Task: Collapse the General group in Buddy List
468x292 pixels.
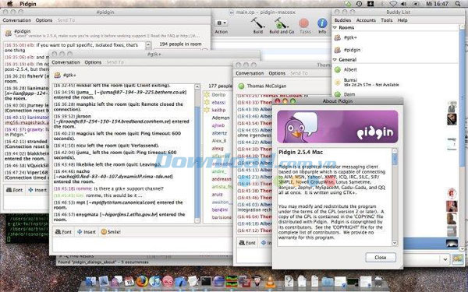Action: (335, 60)
